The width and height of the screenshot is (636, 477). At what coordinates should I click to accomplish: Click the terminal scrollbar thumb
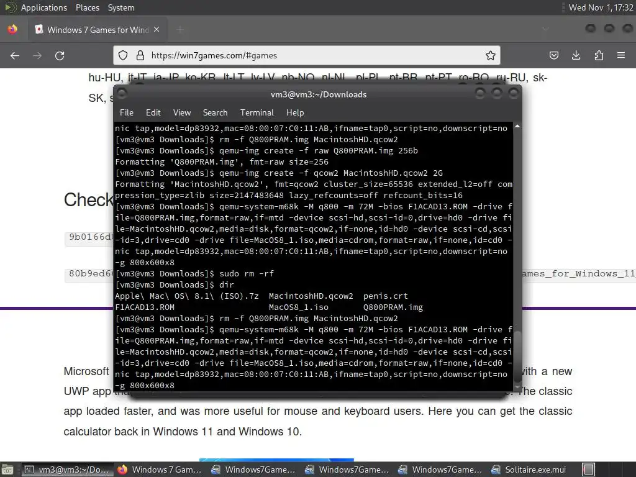(517, 356)
